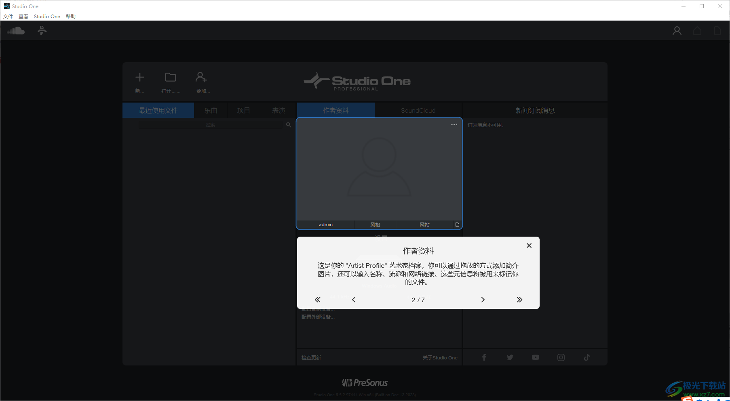Click the user account icon at top right
730x401 pixels.
tap(677, 30)
